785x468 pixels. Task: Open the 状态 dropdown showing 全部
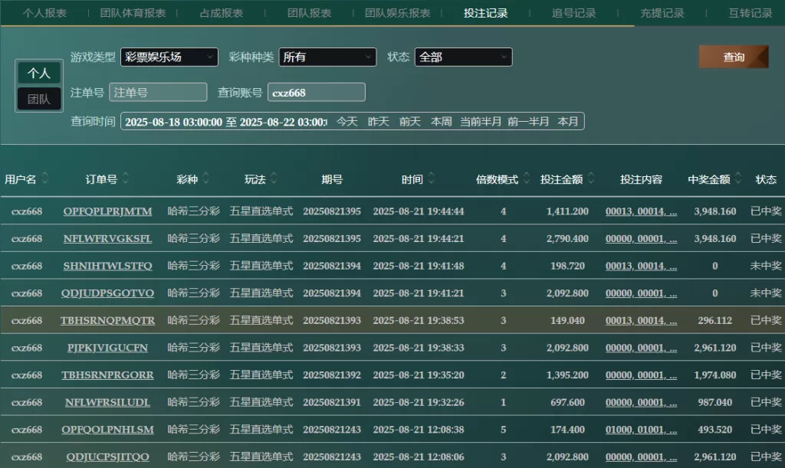(463, 57)
